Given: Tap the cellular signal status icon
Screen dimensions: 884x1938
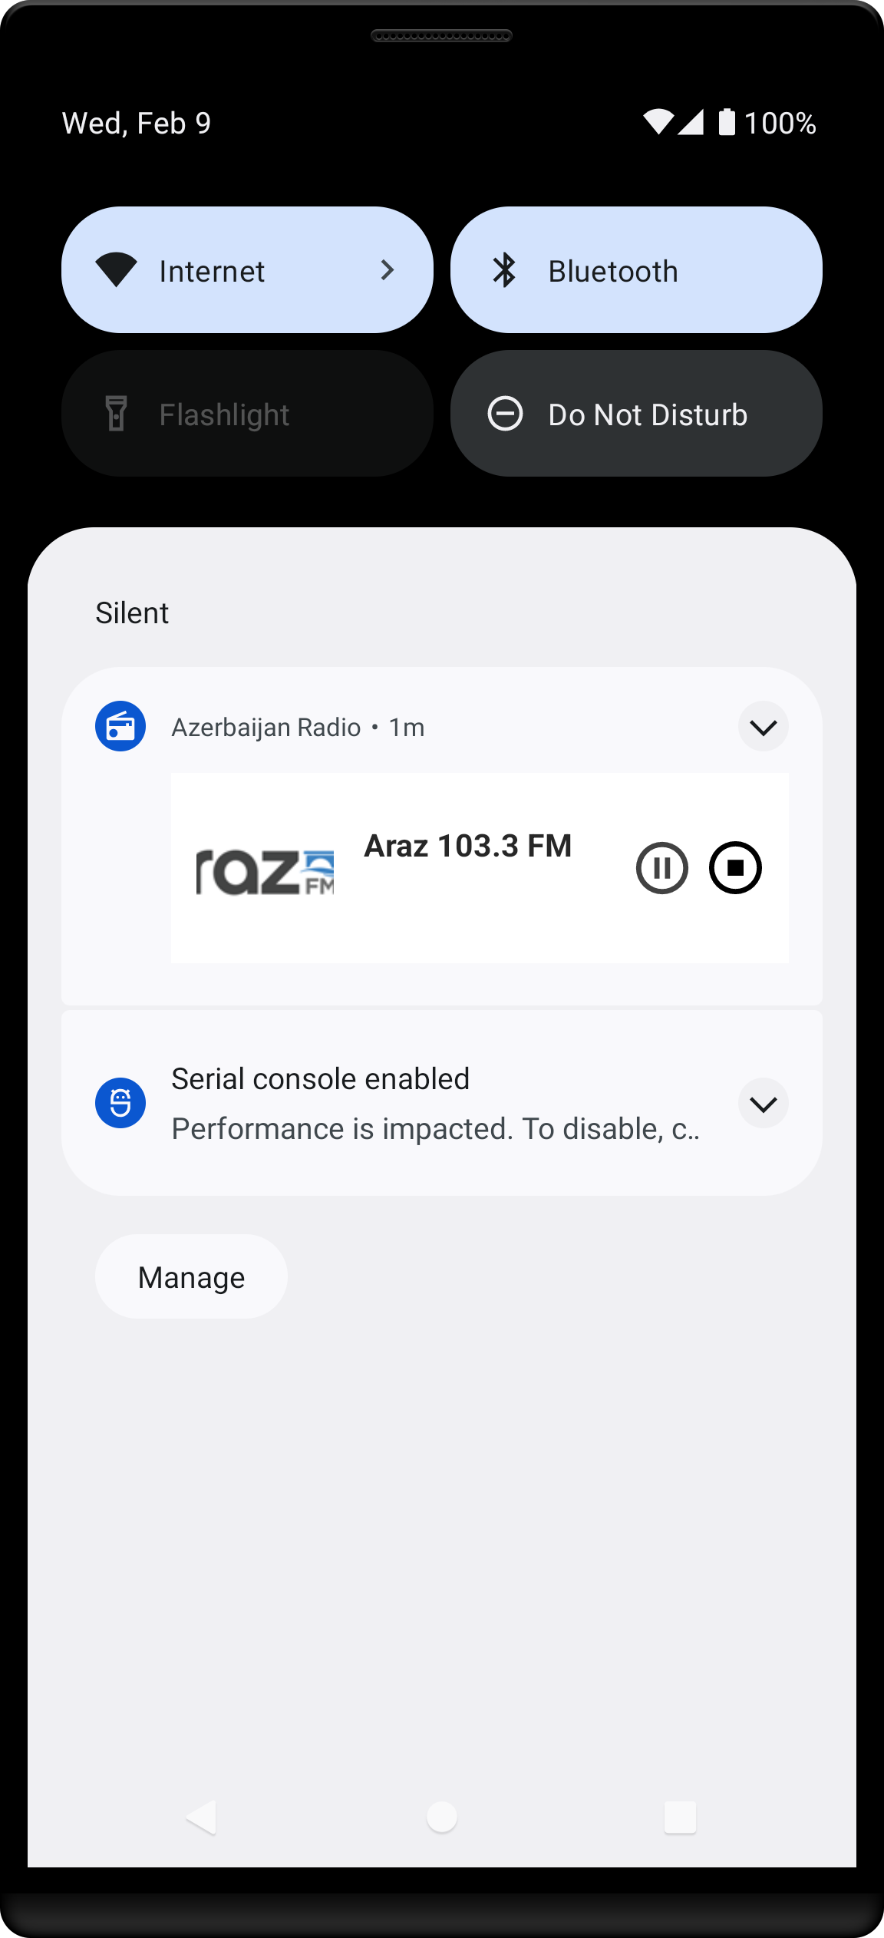Looking at the screenshot, I should (x=691, y=122).
